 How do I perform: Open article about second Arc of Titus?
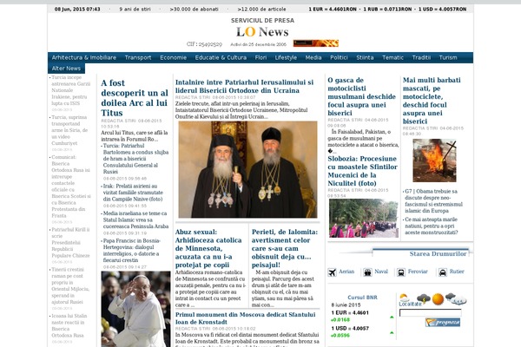tap(135, 98)
